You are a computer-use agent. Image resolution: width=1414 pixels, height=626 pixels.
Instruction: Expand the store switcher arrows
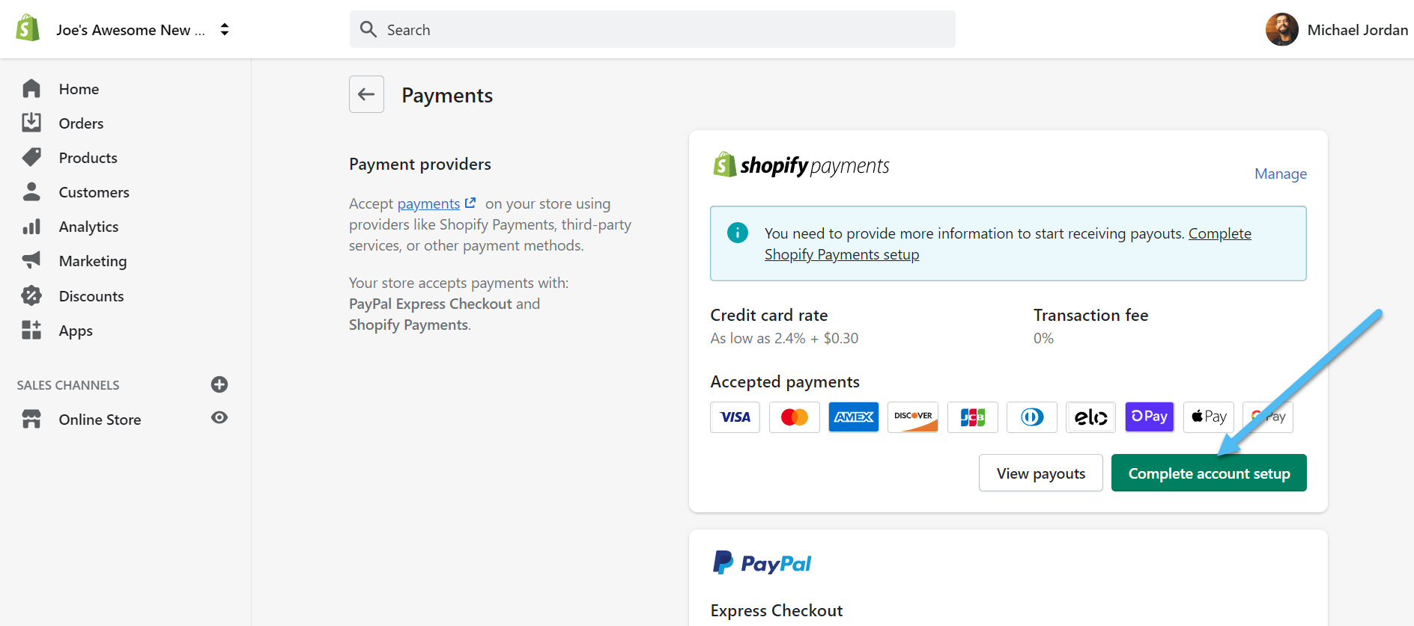click(225, 29)
